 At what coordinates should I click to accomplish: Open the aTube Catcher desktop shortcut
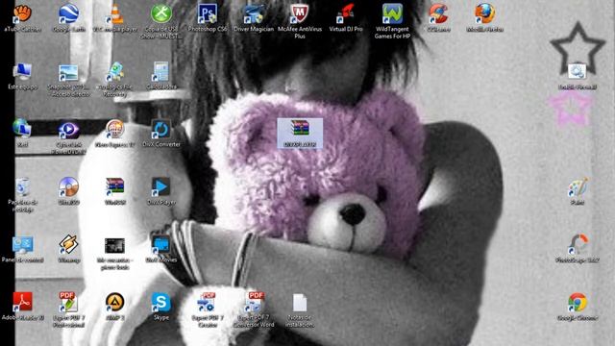click(x=22, y=13)
